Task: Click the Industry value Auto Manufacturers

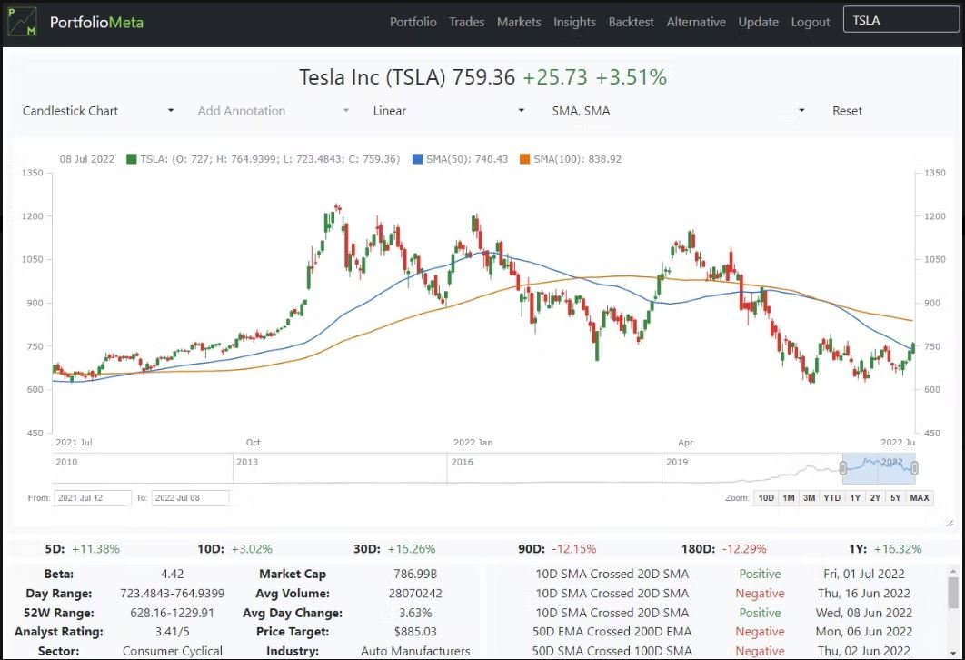Action: click(415, 651)
